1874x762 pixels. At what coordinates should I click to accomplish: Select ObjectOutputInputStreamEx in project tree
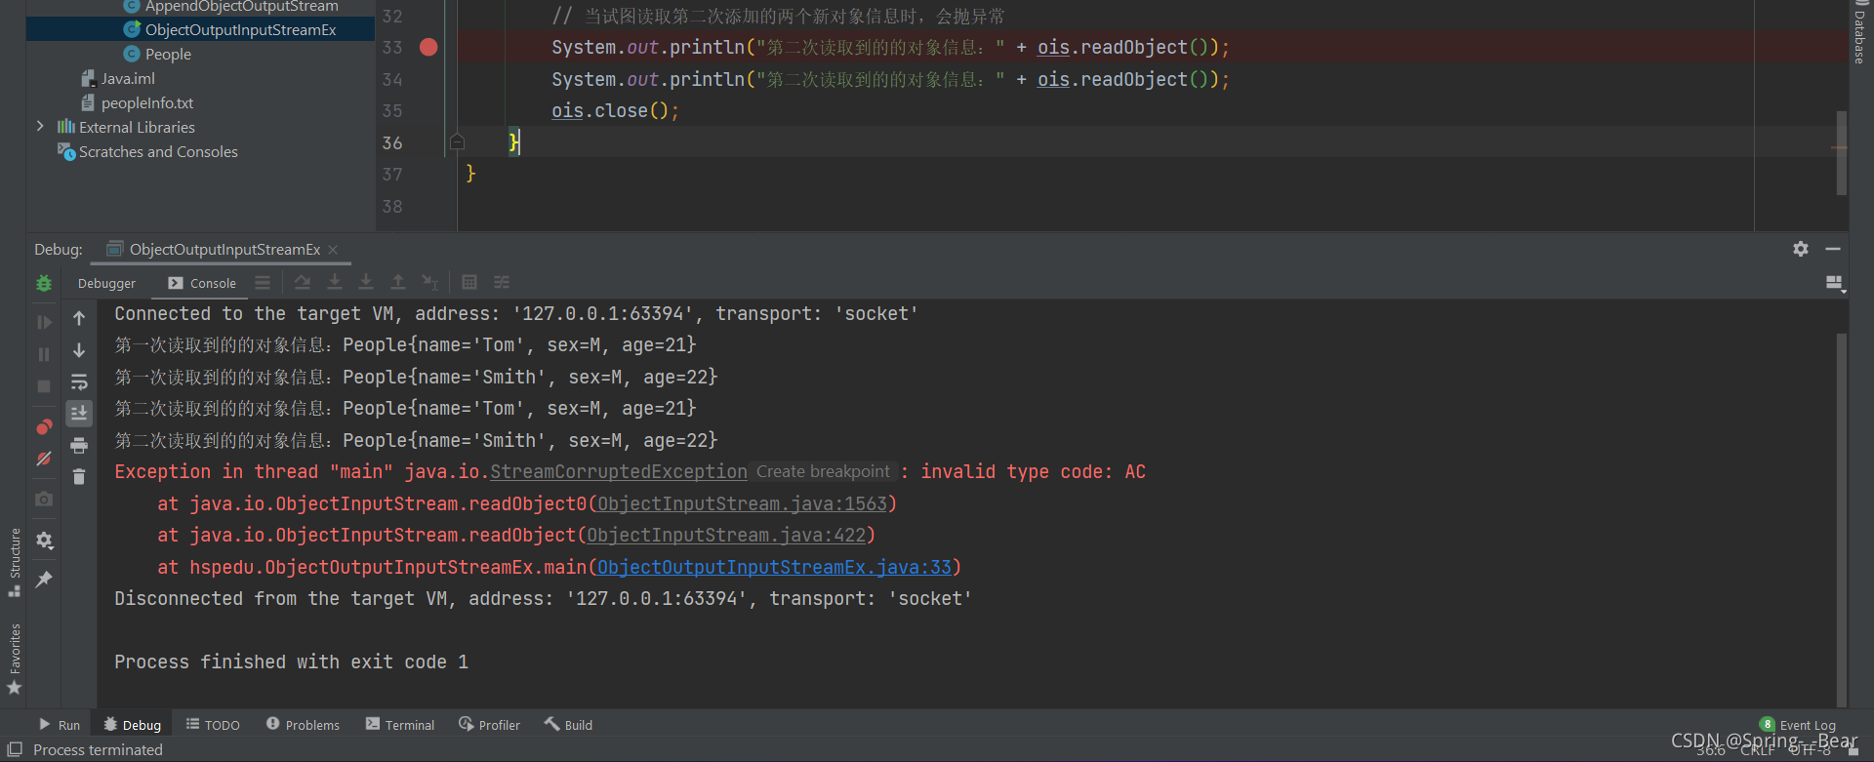click(x=200, y=29)
